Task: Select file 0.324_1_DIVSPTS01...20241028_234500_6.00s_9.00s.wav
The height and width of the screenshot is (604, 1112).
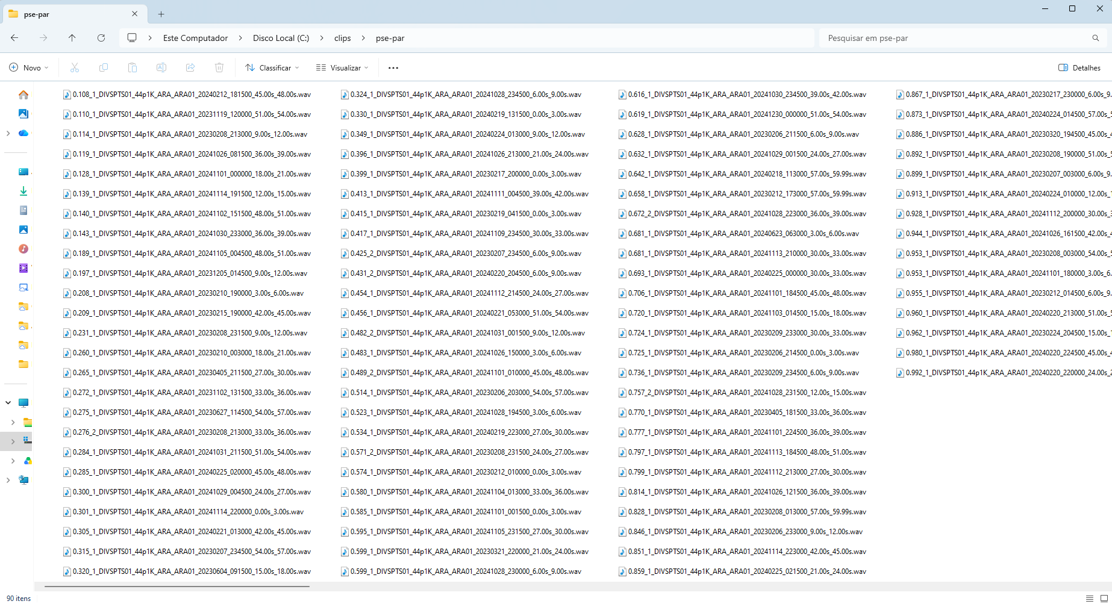Action: point(461,95)
